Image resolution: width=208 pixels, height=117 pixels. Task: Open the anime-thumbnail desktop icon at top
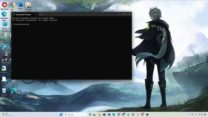tap(28, 6)
